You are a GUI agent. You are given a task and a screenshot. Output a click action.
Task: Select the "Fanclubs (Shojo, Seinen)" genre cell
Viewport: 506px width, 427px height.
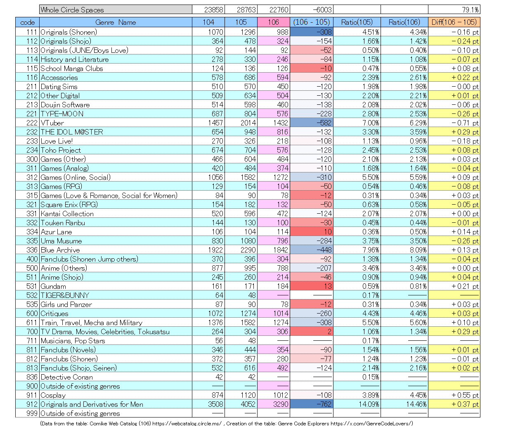pos(116,368)
